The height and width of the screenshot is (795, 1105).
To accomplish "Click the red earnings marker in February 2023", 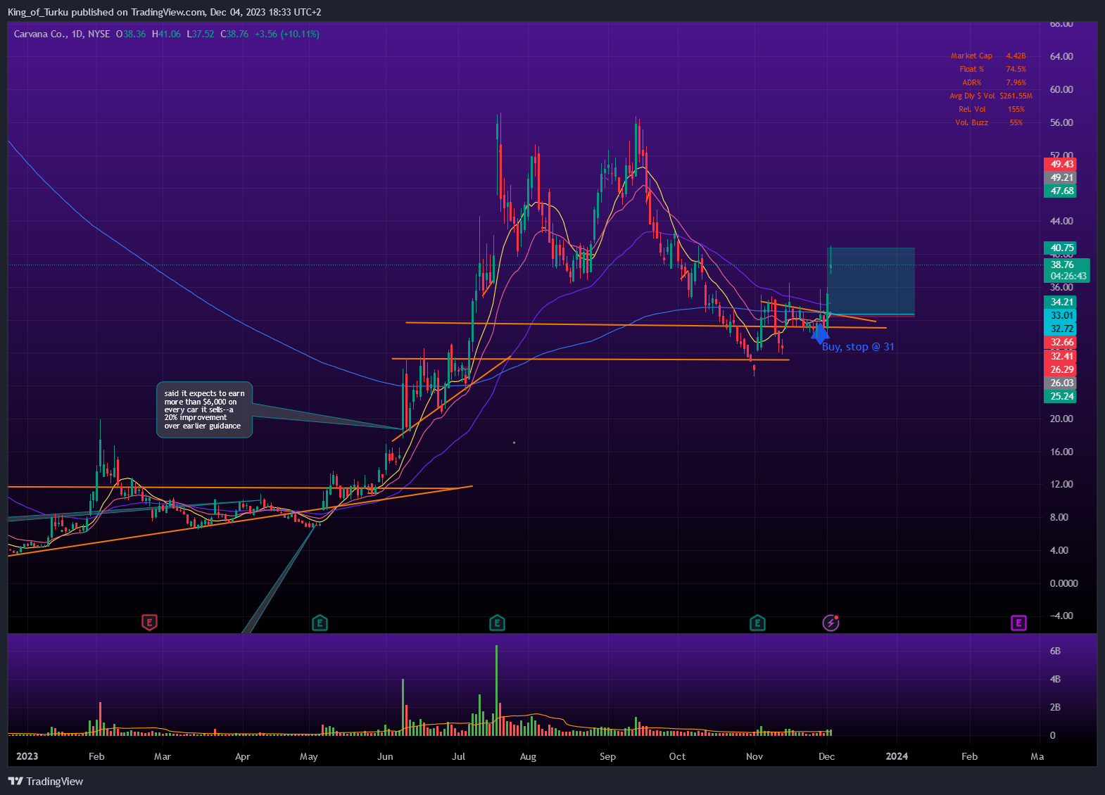I will tap(149, 622).
